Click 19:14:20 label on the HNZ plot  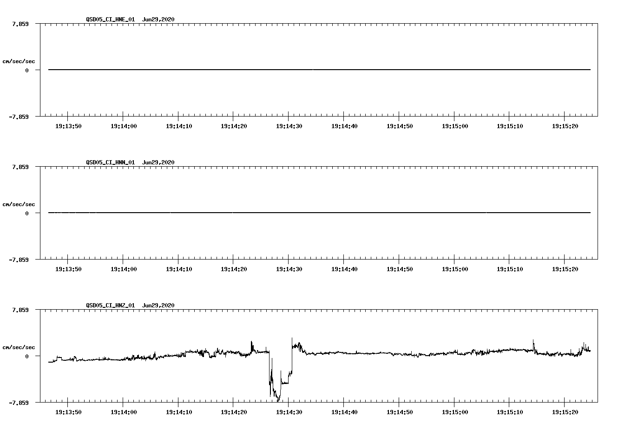234,412
